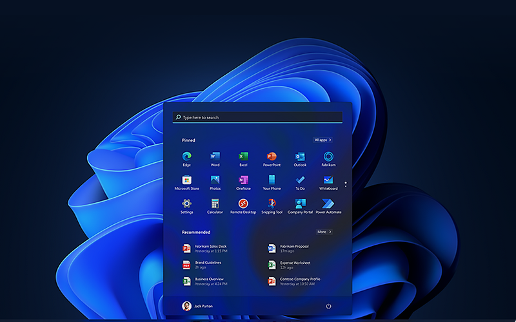Open Contoso Company Profile presentation
This screenshot has width=516, height=322.
click(x=294, y=281)
